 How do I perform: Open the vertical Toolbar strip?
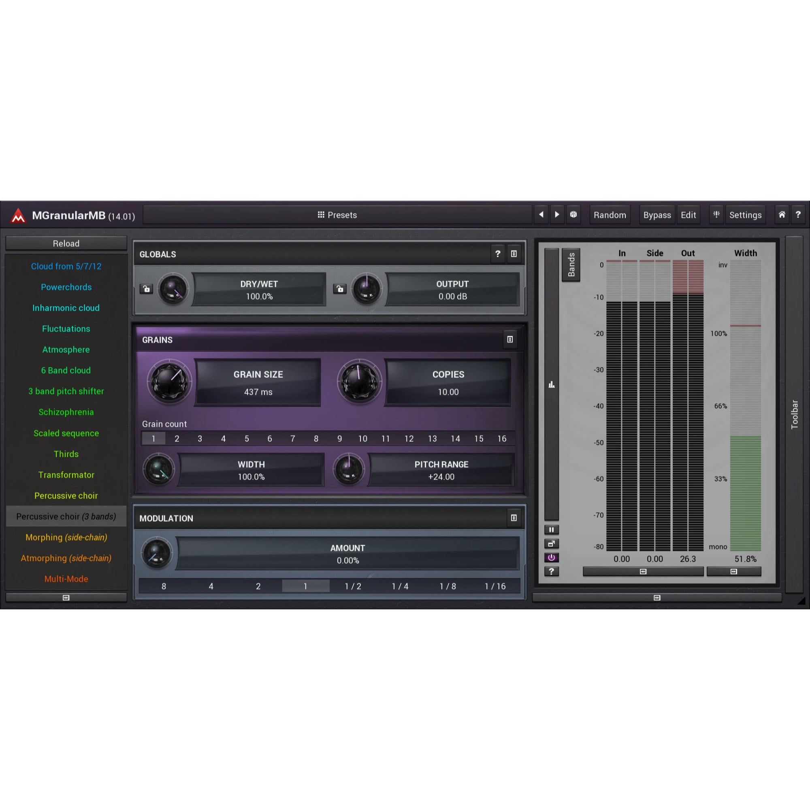pos(794,414)
